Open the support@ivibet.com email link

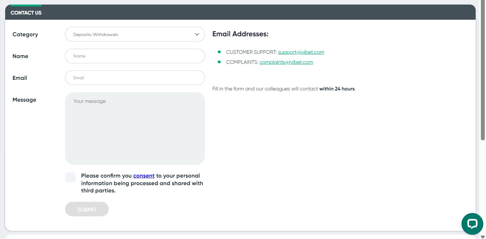click(x=301, y=52)
